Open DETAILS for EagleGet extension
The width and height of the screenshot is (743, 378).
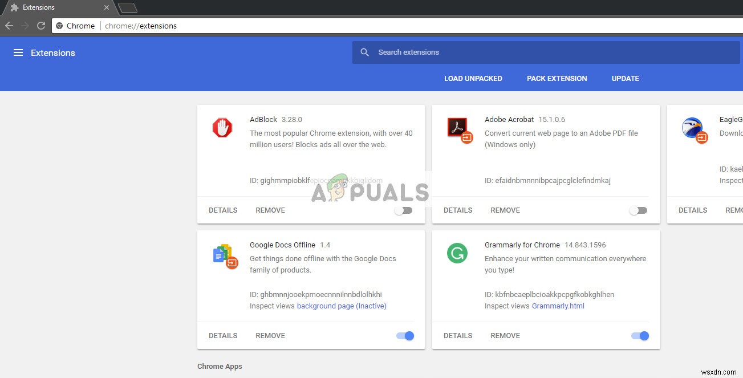693,210
